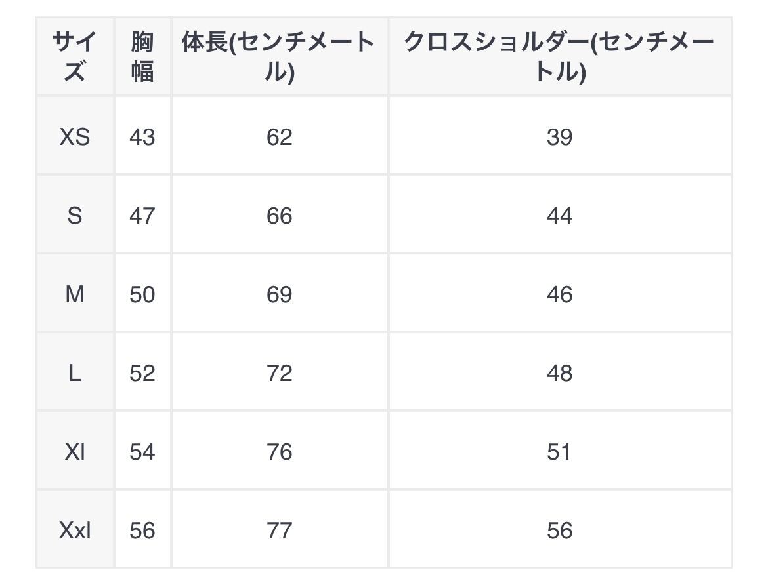
Task: Click cross shoulder value 39
Action: (559, 137)
